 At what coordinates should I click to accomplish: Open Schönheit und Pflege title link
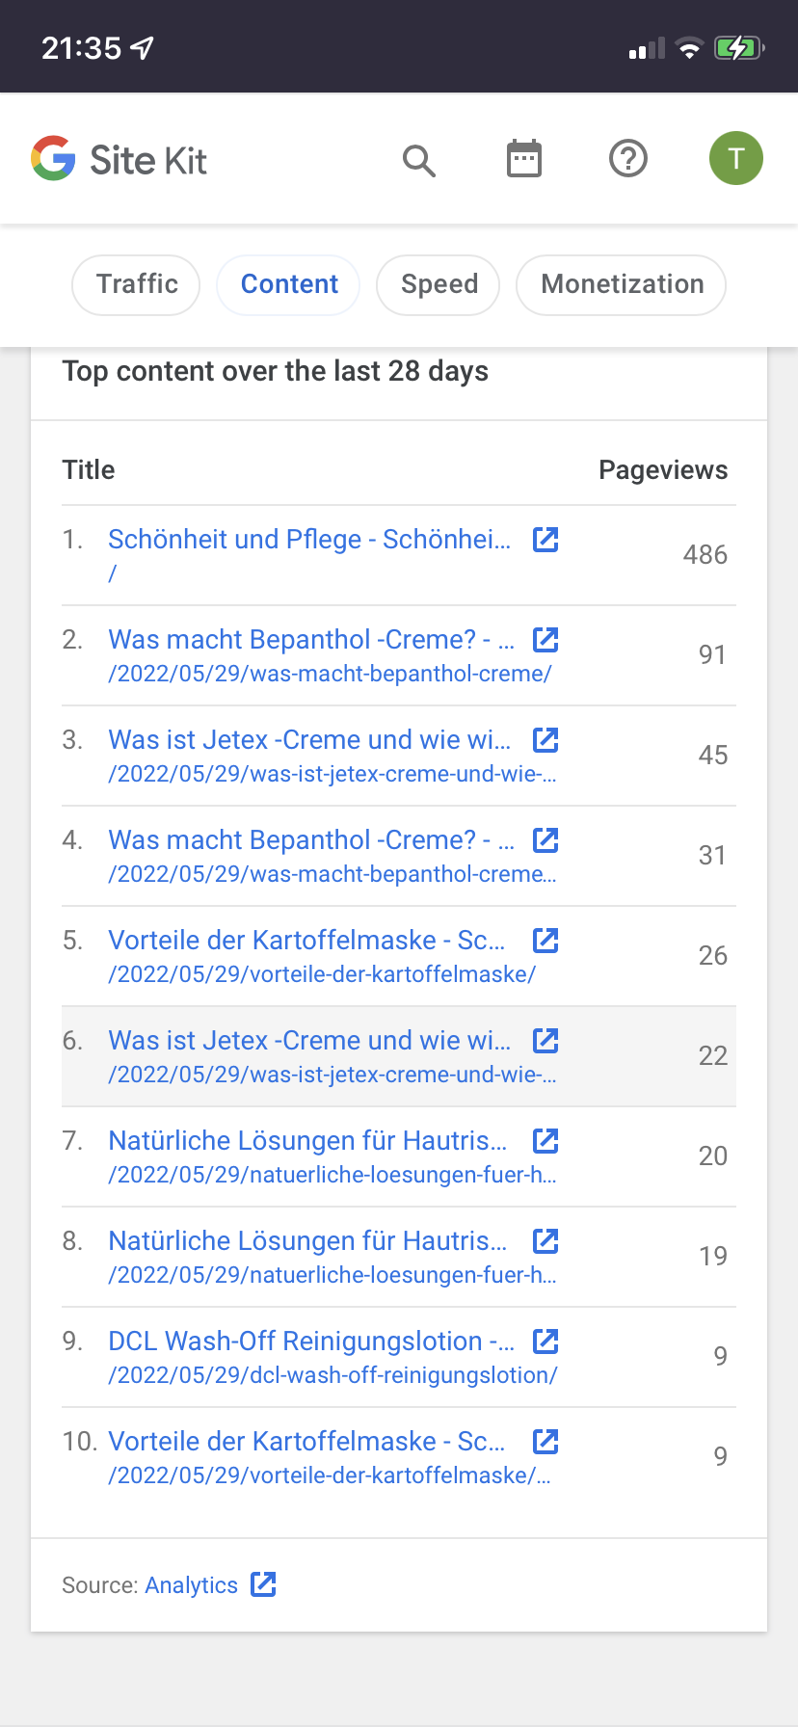click(310, 540)
